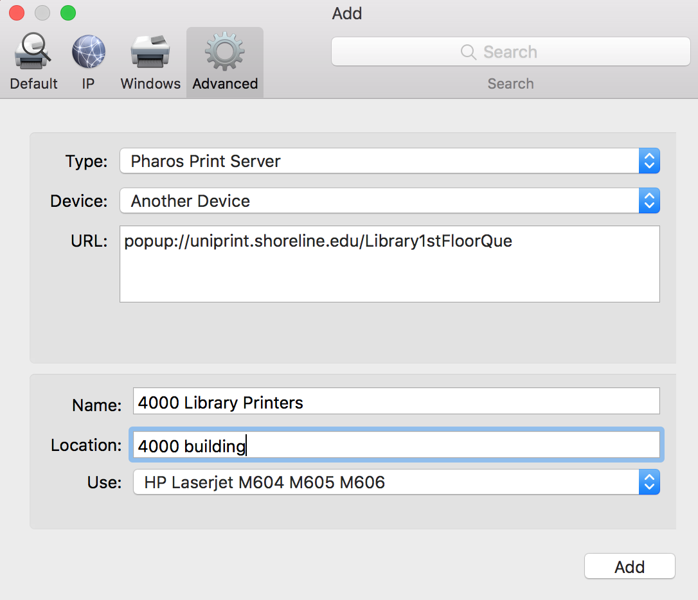Click the green zoom window button
The height and width of the screenshot is (600, 698).
point(68,13)
